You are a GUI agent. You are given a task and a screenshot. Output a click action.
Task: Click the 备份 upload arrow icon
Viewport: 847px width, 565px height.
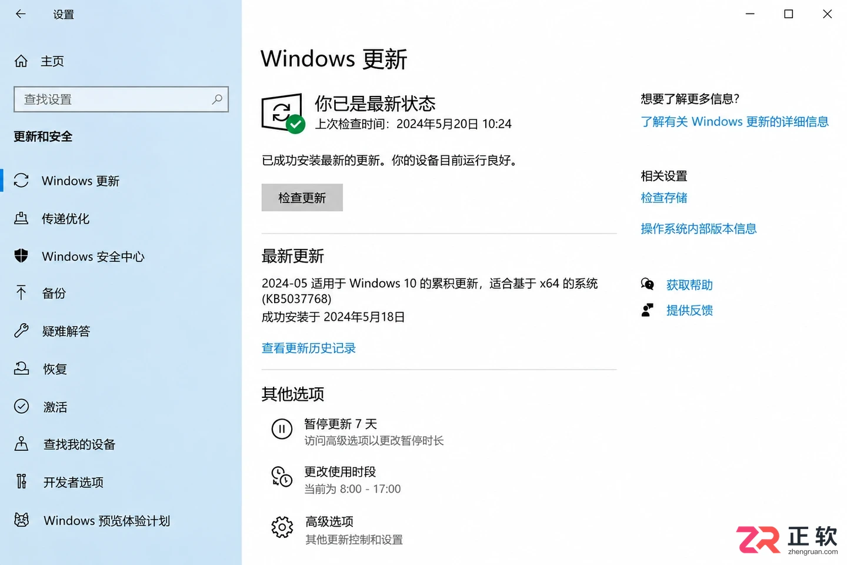tap(21, 293)
